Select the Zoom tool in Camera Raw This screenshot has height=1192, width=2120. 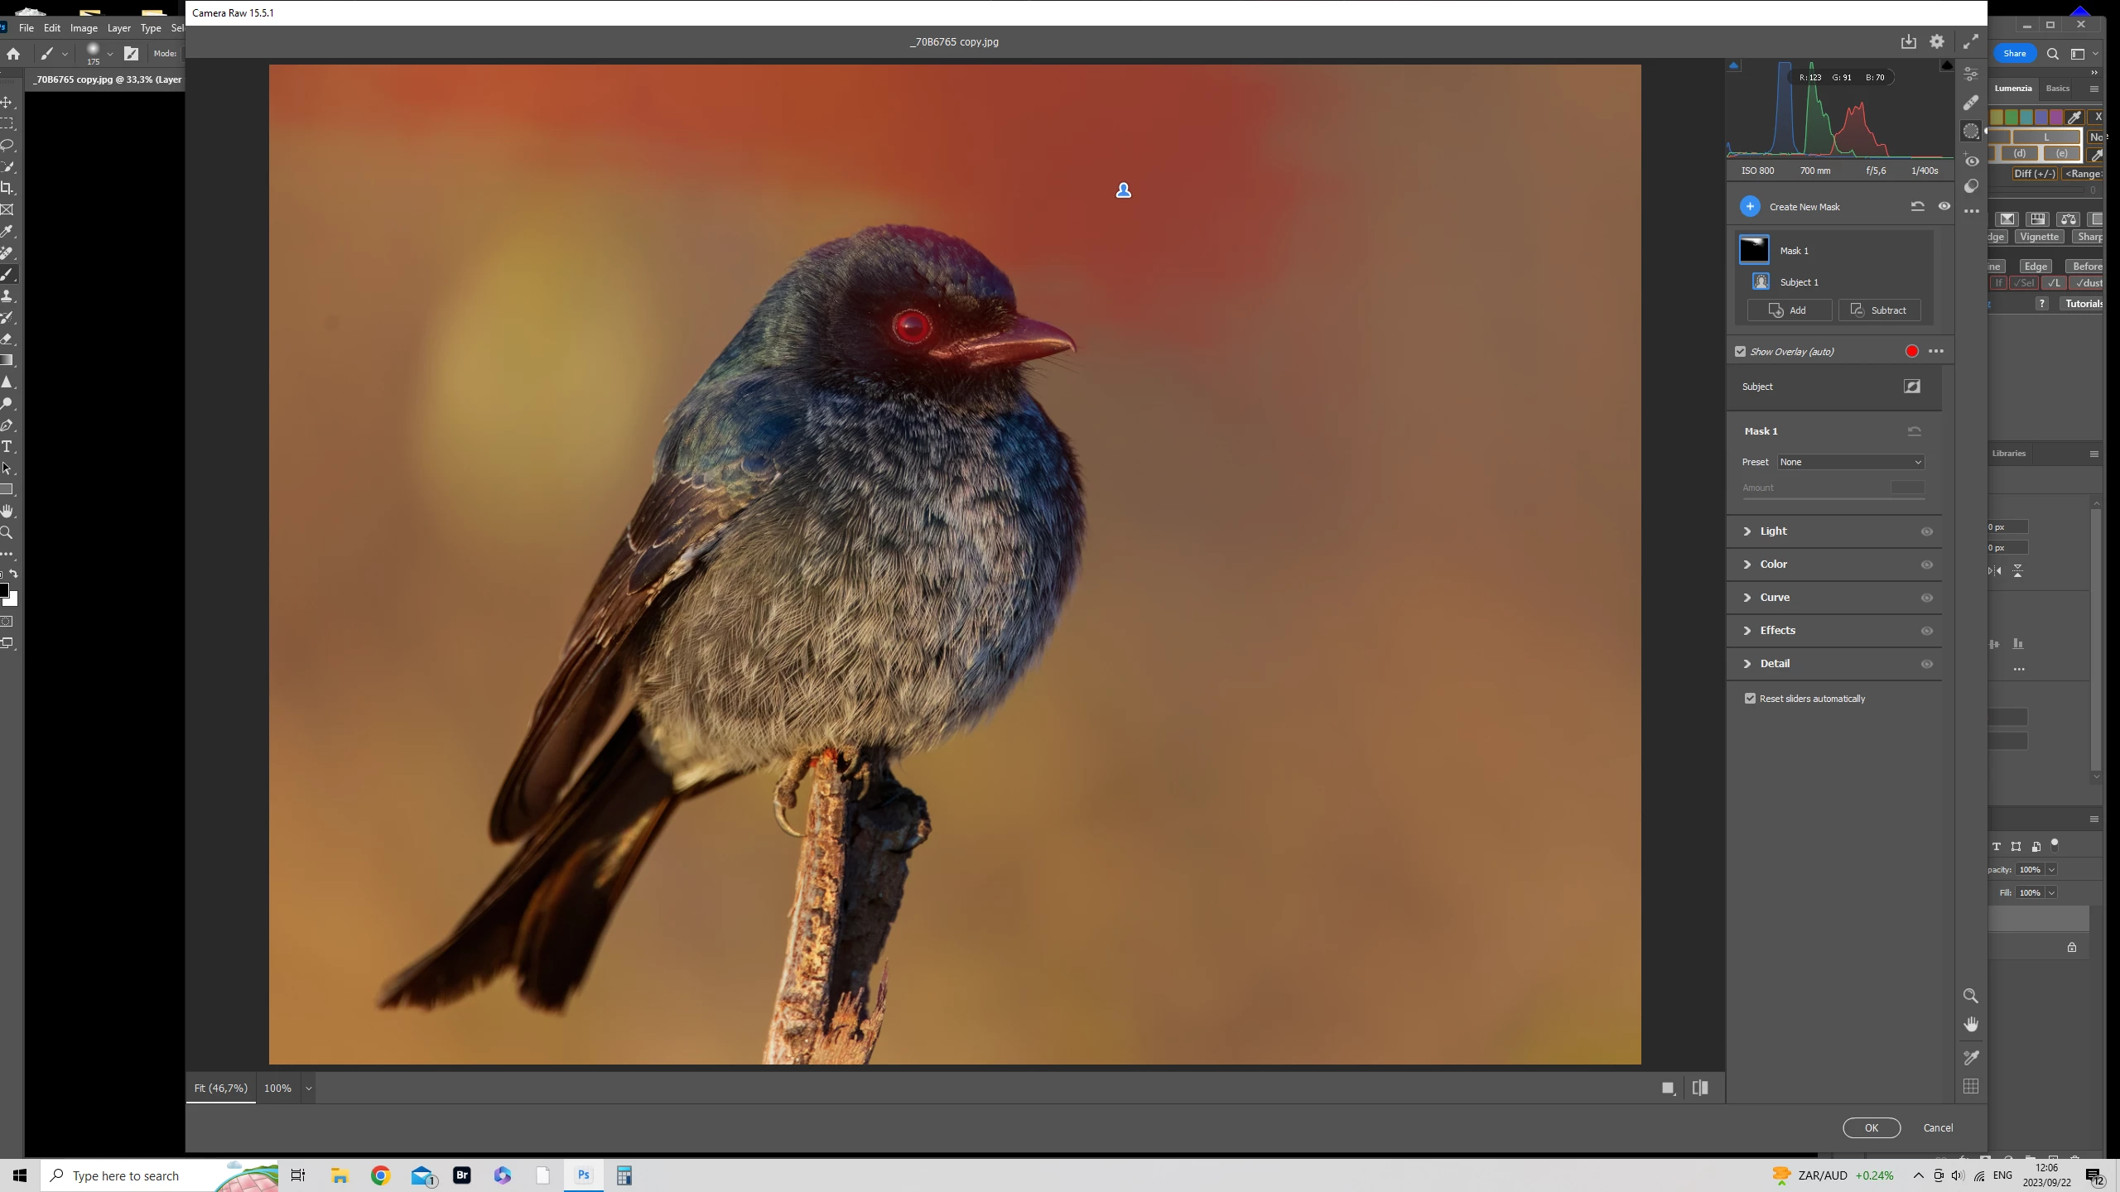[1970, 996]
